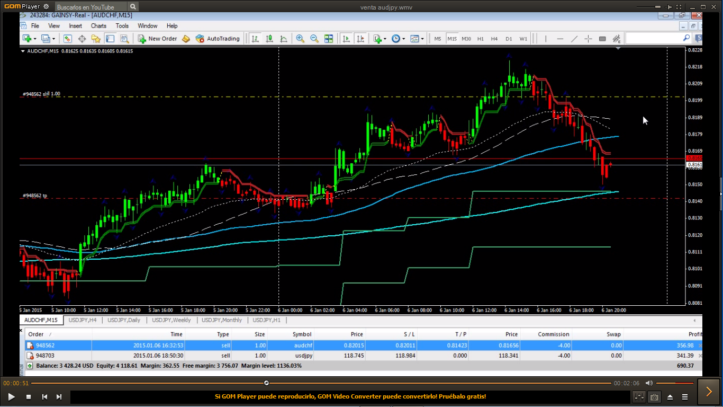This screenshot has width=723, height=407.
Task: Switch chart to candlesticks mode
Action: pos(269,39)
